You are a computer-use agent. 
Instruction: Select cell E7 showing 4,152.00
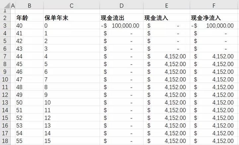(166, 56)
